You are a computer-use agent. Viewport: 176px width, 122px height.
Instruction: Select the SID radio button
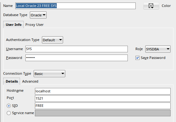point(9,106)
